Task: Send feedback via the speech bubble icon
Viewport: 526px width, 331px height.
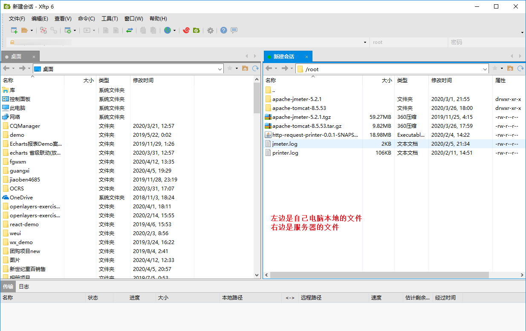Action: [x=234, y=30]
